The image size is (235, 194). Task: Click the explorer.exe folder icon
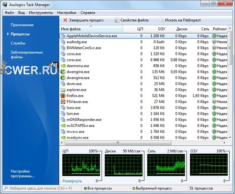click(63, 90)
